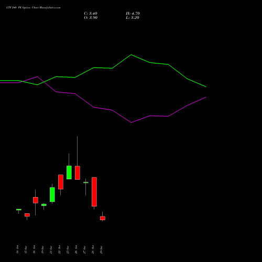The image size is (262, 262).
Task: Click the lowest trough of the purple indicator line
Action: [x=131, y=123]
